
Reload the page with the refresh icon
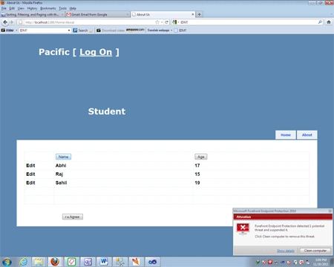click(167, 22)
